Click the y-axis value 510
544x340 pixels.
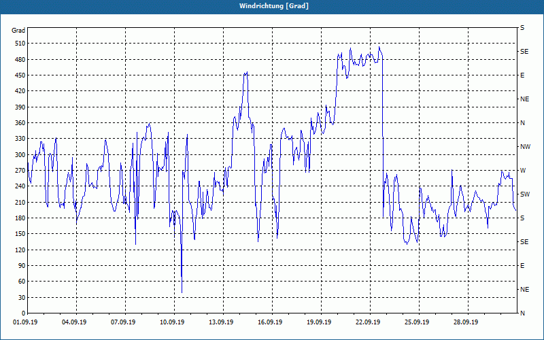pyautogui.click(x=20, y=44)
